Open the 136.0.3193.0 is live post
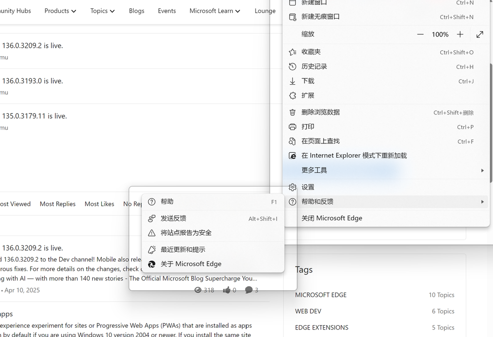Image resolution: width=493 pixels, height=337 pixels. (x=33, y=81)
